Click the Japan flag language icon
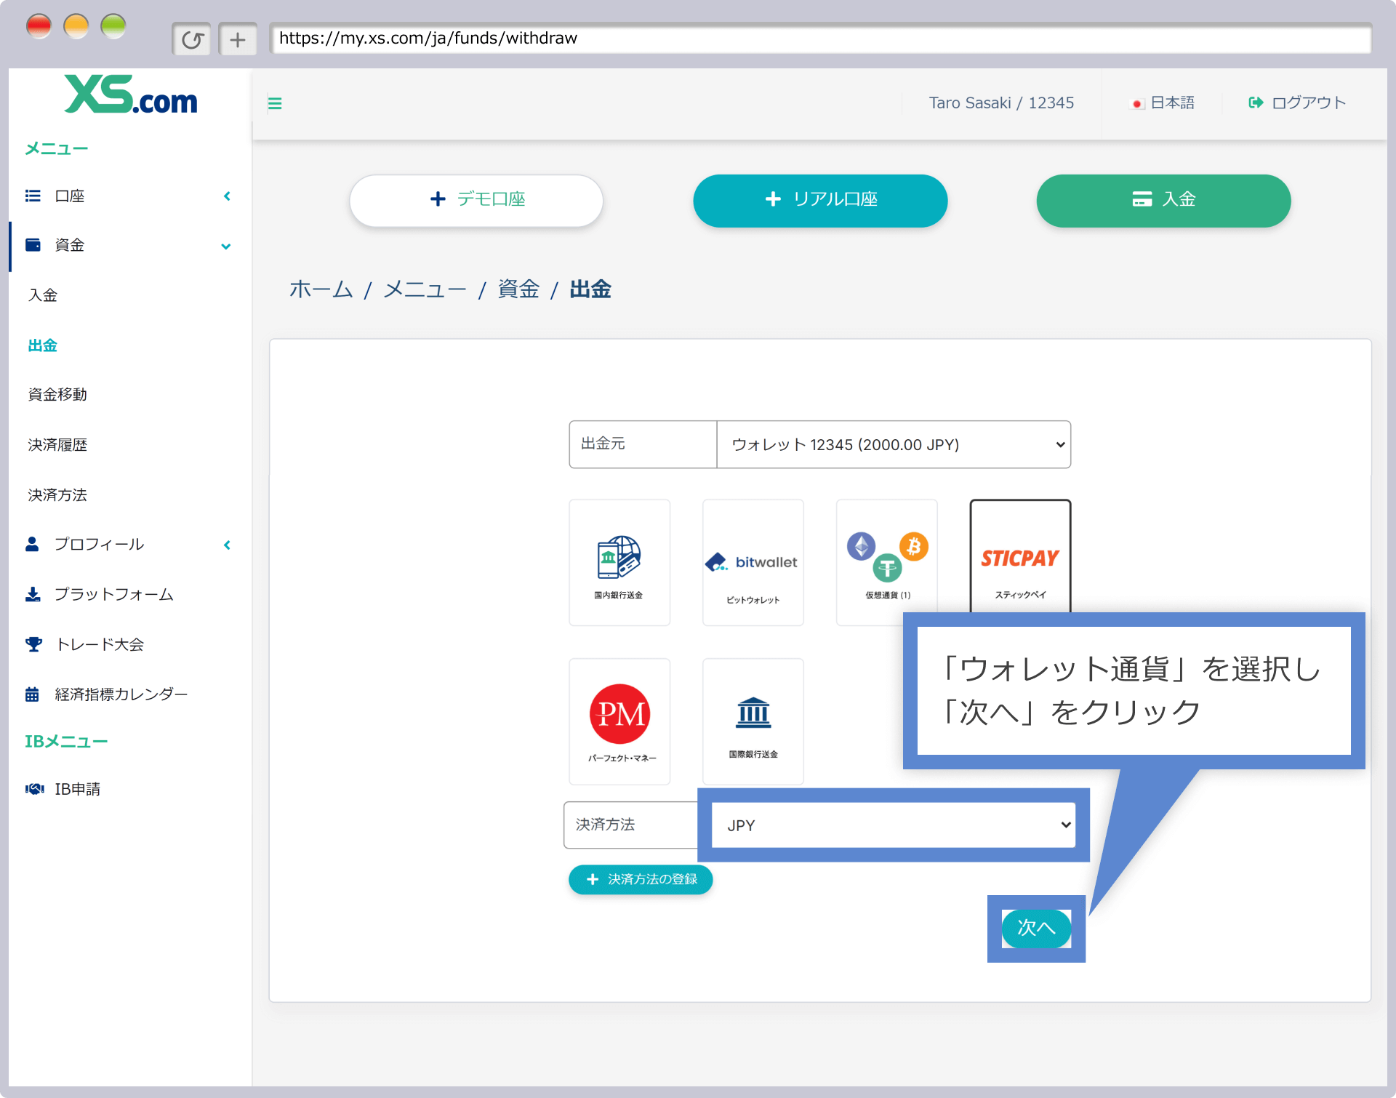The height and width of the screenshot is (1098, 1396). pos(1136,104)
